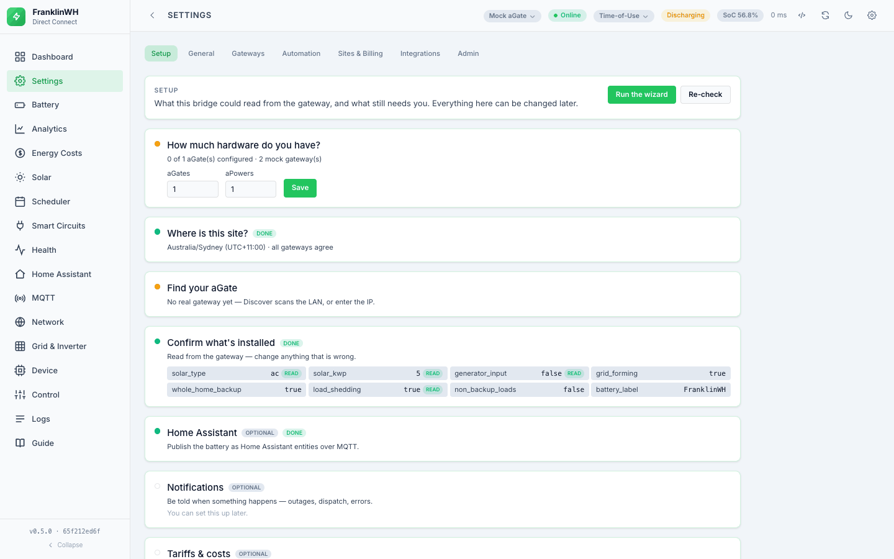Open the Dashboard grid icon
Viewport: 894px width, 559px height.
pyautogui.click(x=20, y=57)
